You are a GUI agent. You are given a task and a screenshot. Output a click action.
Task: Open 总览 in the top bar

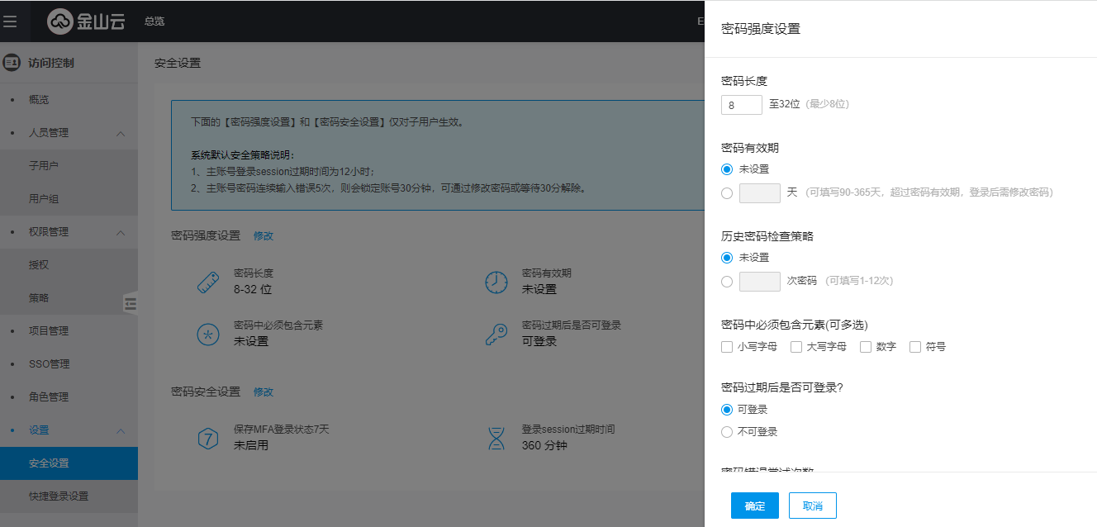(x=154, y=21)
